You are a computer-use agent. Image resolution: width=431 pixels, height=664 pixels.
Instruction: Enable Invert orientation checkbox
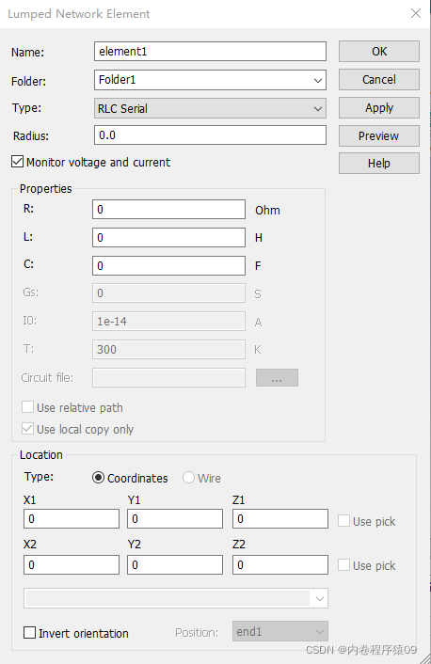tap(30, 633)
